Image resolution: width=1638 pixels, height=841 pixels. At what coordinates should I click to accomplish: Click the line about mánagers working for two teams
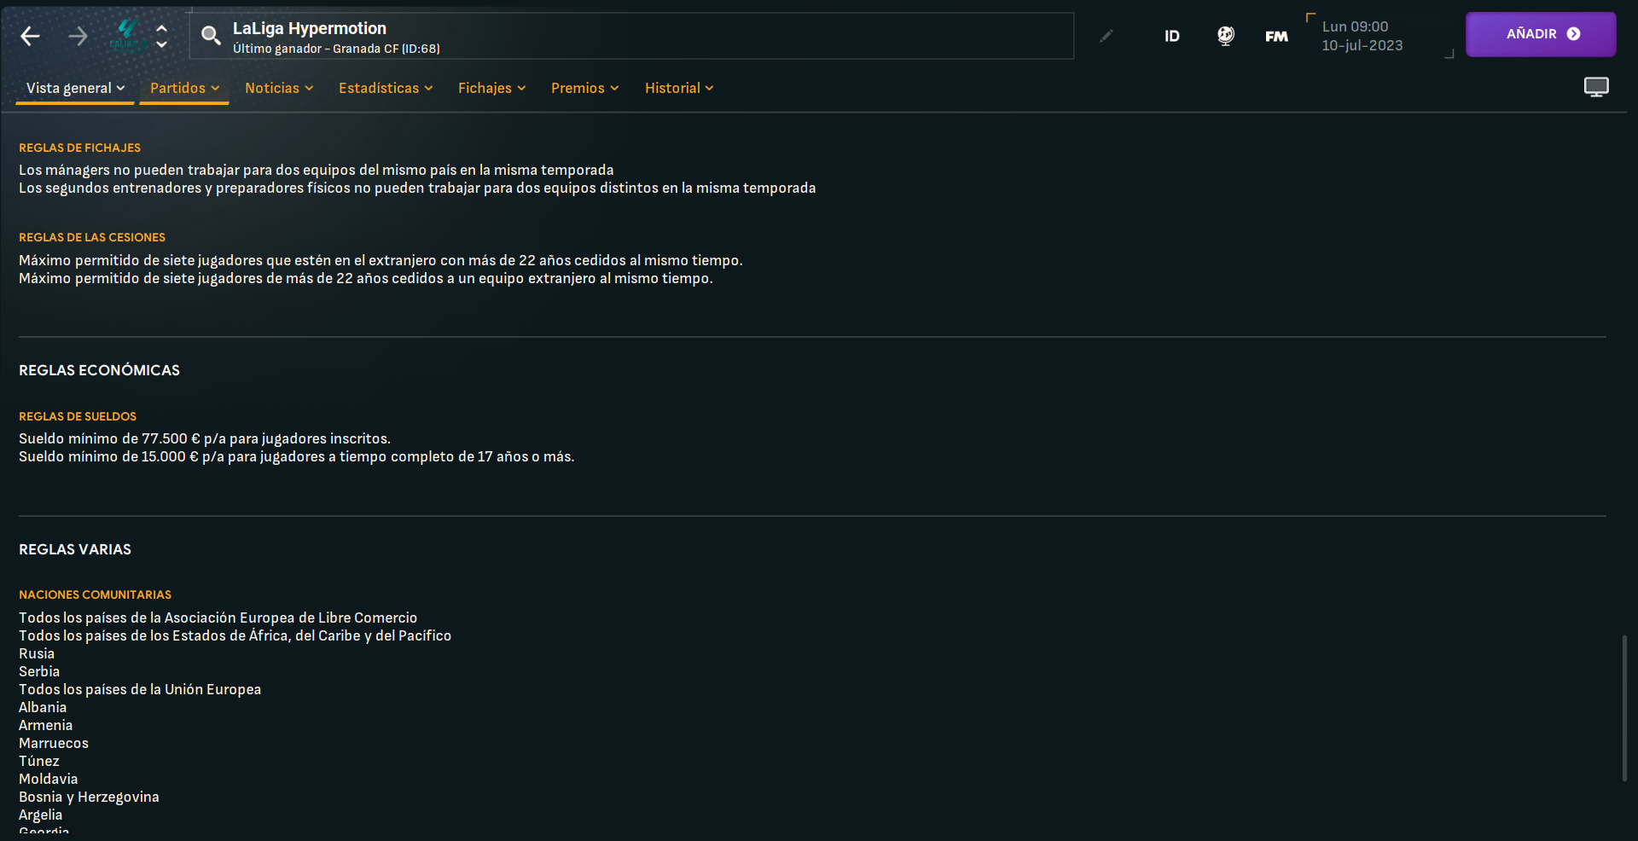[317, 170]
